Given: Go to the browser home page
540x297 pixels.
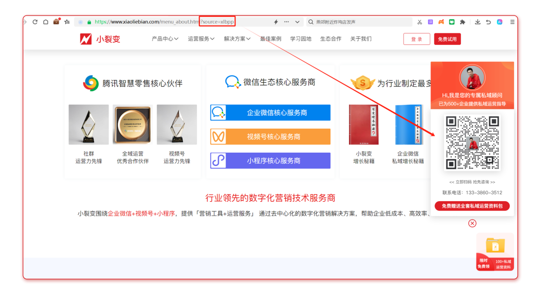Looking at the screenshot, I should coord(45,22).
